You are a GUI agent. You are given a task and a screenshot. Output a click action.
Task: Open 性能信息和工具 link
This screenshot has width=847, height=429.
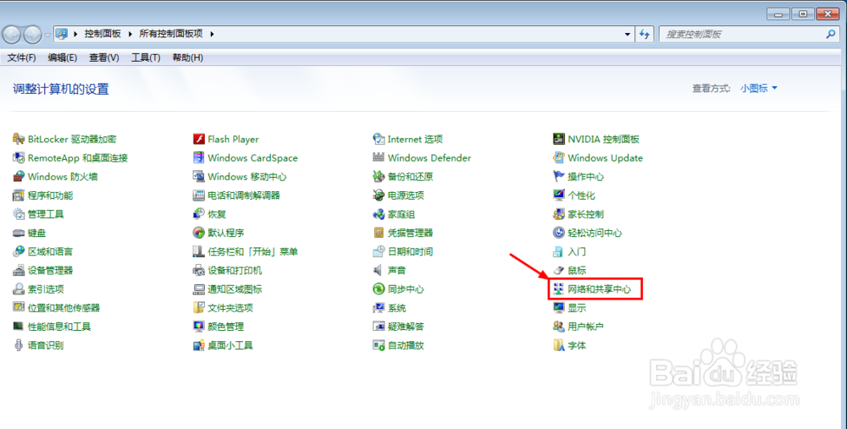pos(59,327)
